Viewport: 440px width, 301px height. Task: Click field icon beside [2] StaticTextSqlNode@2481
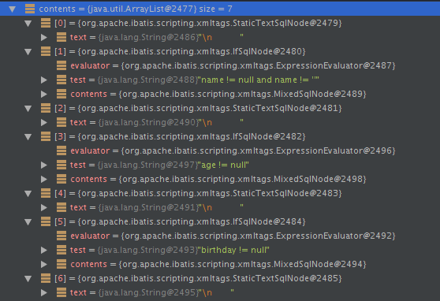[46, 108]
